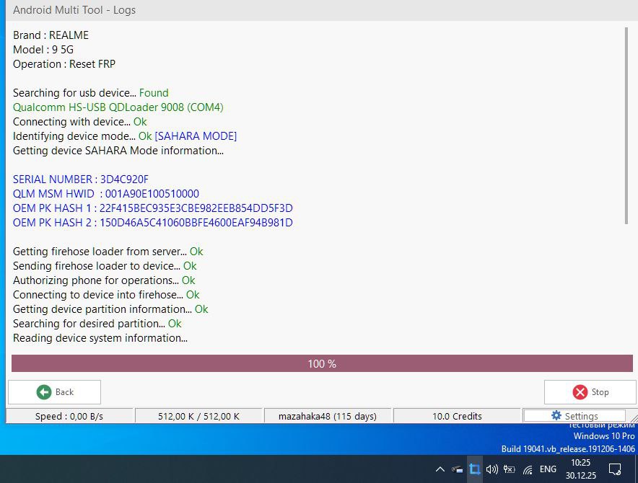This screenshot has width=638, height=483.
Task: Click the Android Multi Tool - Logs title
Action: coord(74,10)
